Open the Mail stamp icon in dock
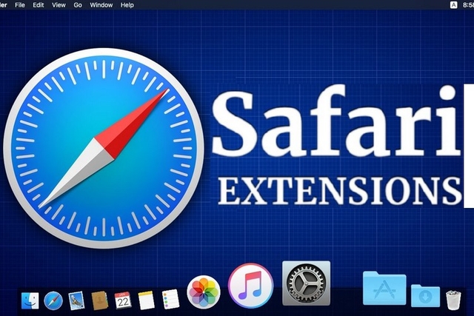The height and width of the screenshot is (316, 474). [x=76, y=300]
